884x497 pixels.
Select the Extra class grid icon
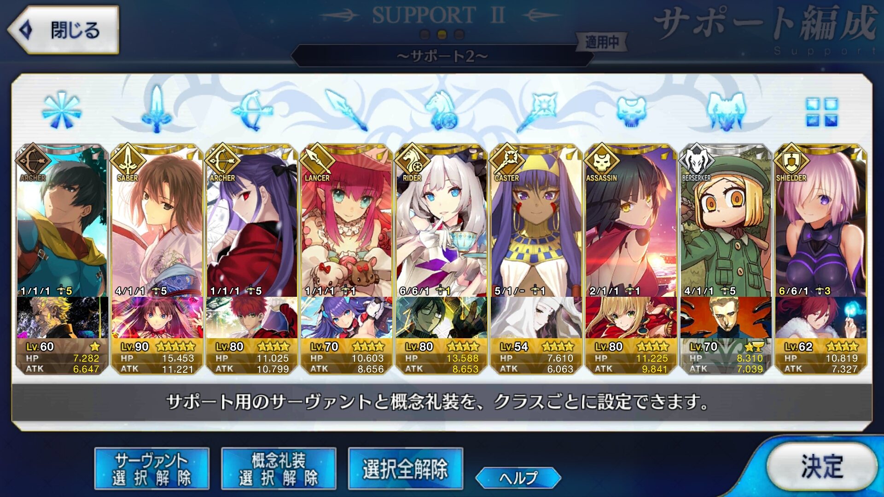pyautogui.click(x=822, y=112)
